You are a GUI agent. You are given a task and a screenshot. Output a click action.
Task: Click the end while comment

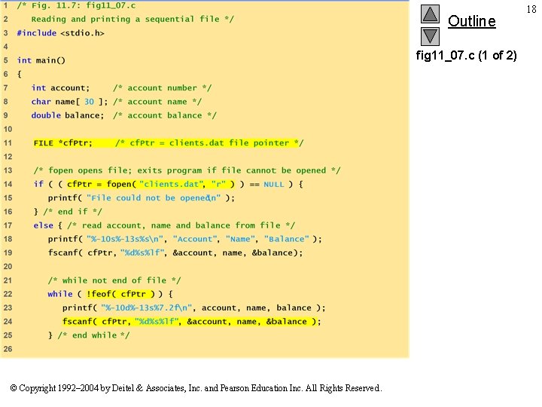pyautogui.click(x=93, y=335)
